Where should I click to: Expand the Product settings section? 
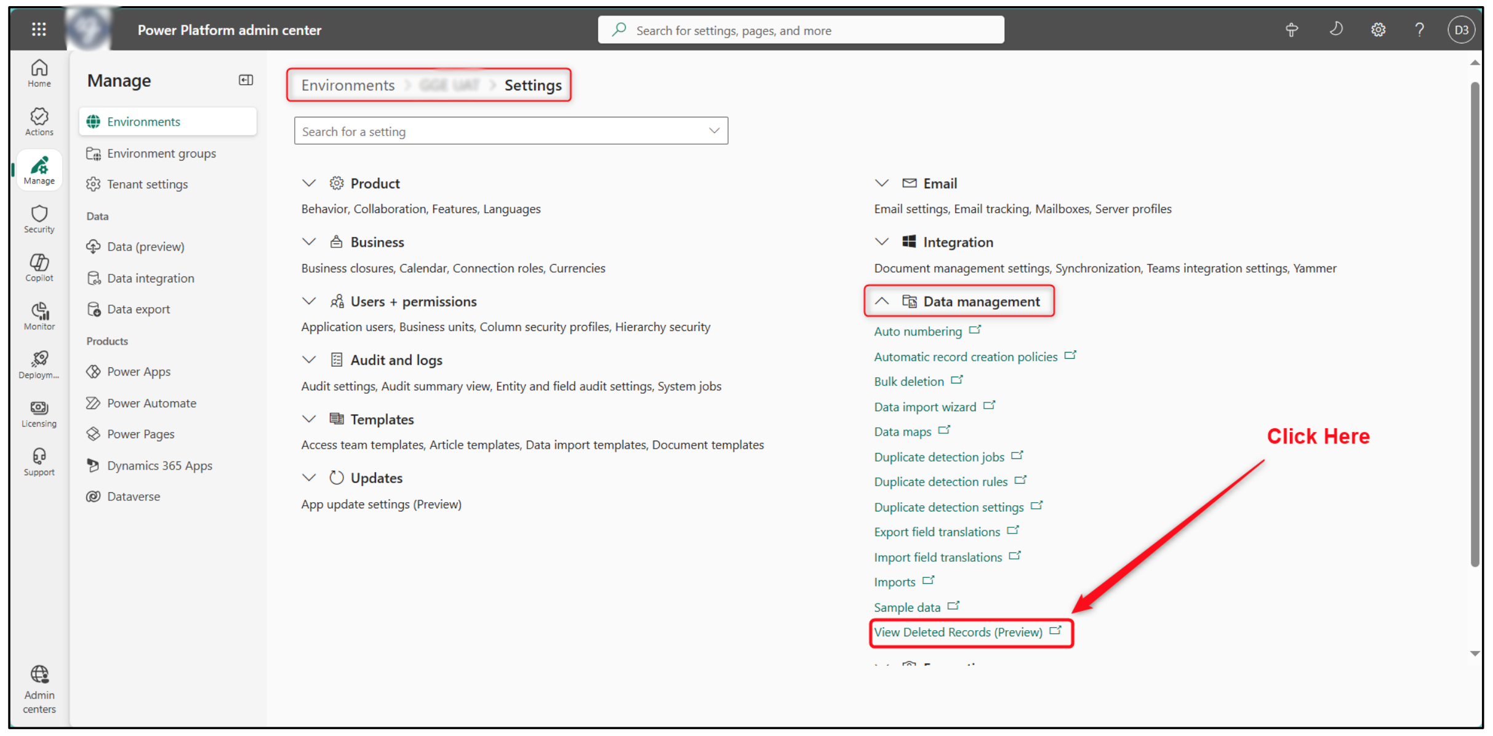[x=309, y=183]
